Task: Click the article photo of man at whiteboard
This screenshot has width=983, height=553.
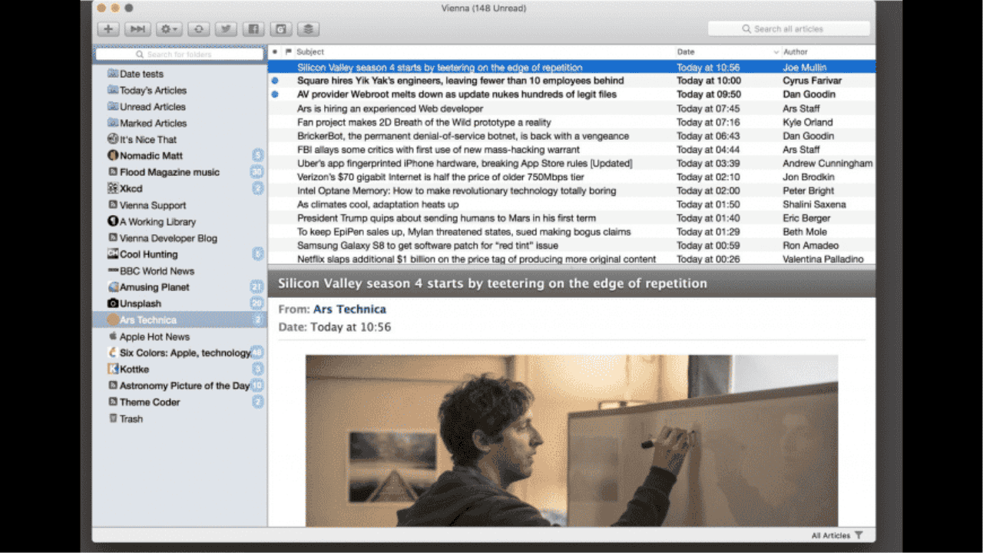Action: tap(571, 441)
